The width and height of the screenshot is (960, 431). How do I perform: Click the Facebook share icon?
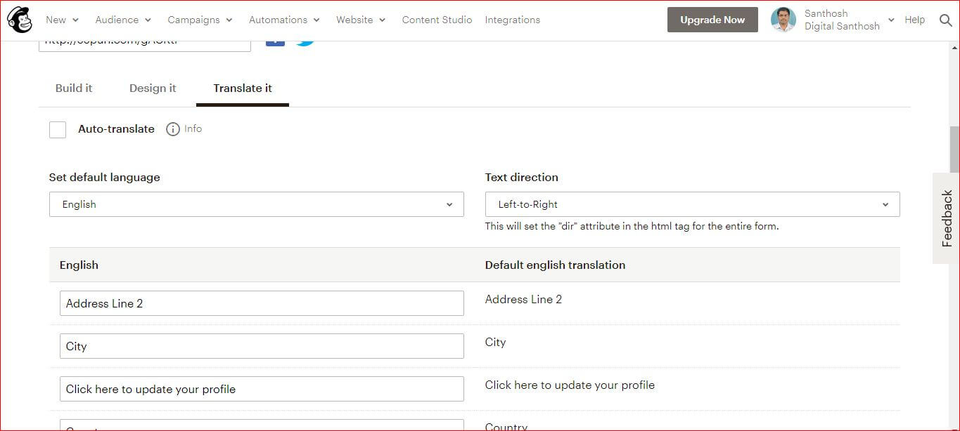click(275, 41)
